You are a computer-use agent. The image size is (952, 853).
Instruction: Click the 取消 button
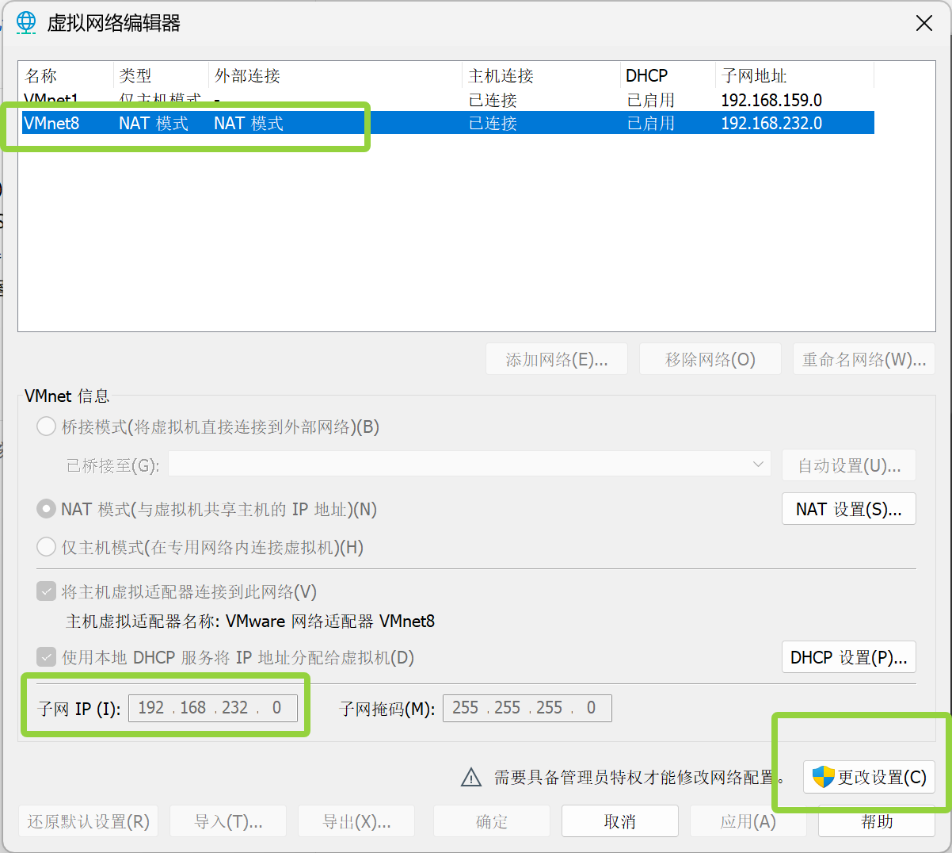pyautogui.click(x=620, y=821)
